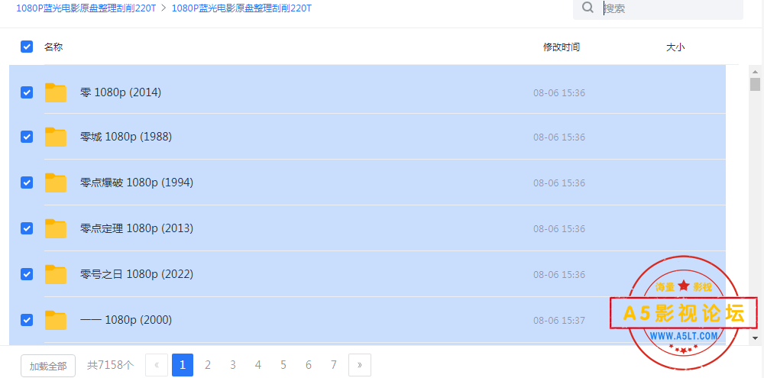764x378 pixels.
Task: Uncheck the 零点定理 1080p (2013) checkbox
Action: [x=26, y=228]
